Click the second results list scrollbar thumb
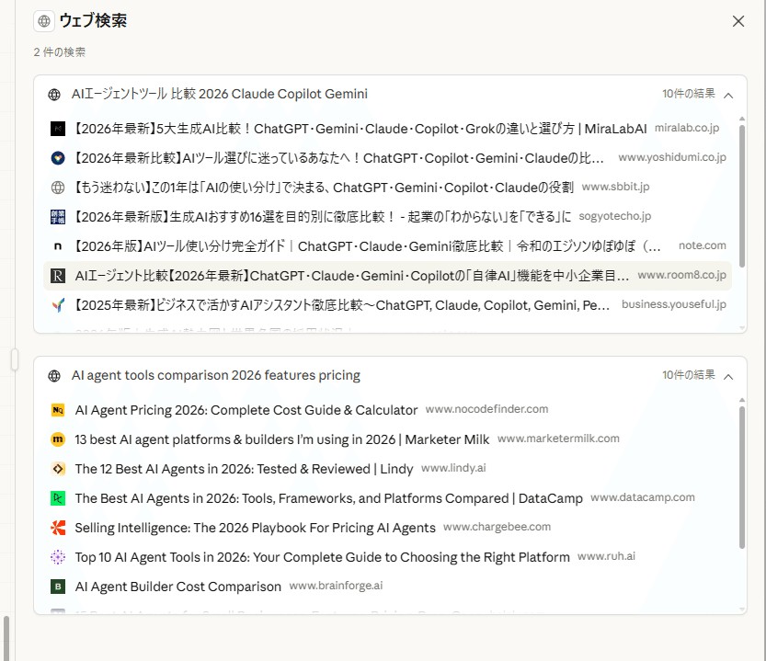Screen dimensions: 766x661 [x=742, y=477]
